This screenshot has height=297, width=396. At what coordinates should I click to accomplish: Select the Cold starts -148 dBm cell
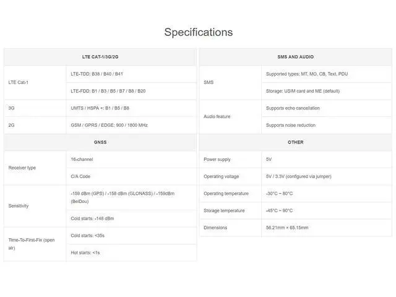point(131,218)
